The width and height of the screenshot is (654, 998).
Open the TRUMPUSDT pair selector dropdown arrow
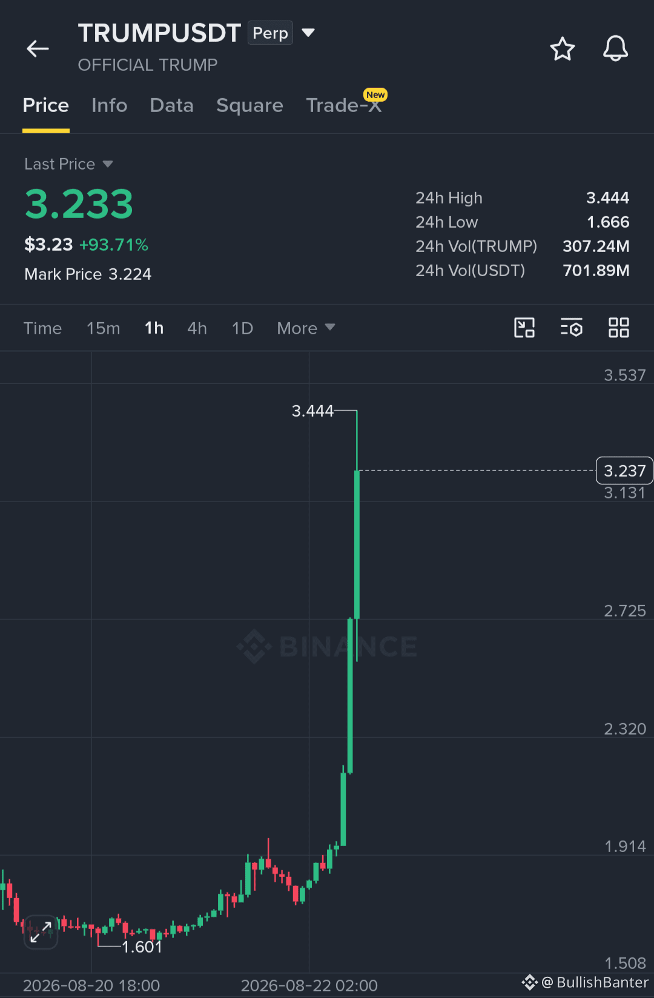click(308, 33)
